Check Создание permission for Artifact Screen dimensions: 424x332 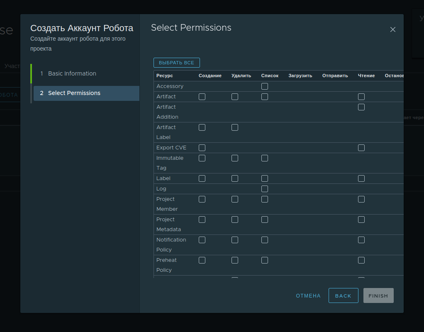click(x=202, y=96)
